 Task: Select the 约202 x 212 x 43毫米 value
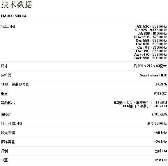150,66
